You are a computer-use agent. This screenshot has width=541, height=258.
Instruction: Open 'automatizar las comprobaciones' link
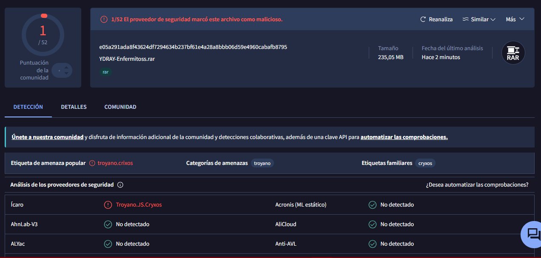point(404,137)
